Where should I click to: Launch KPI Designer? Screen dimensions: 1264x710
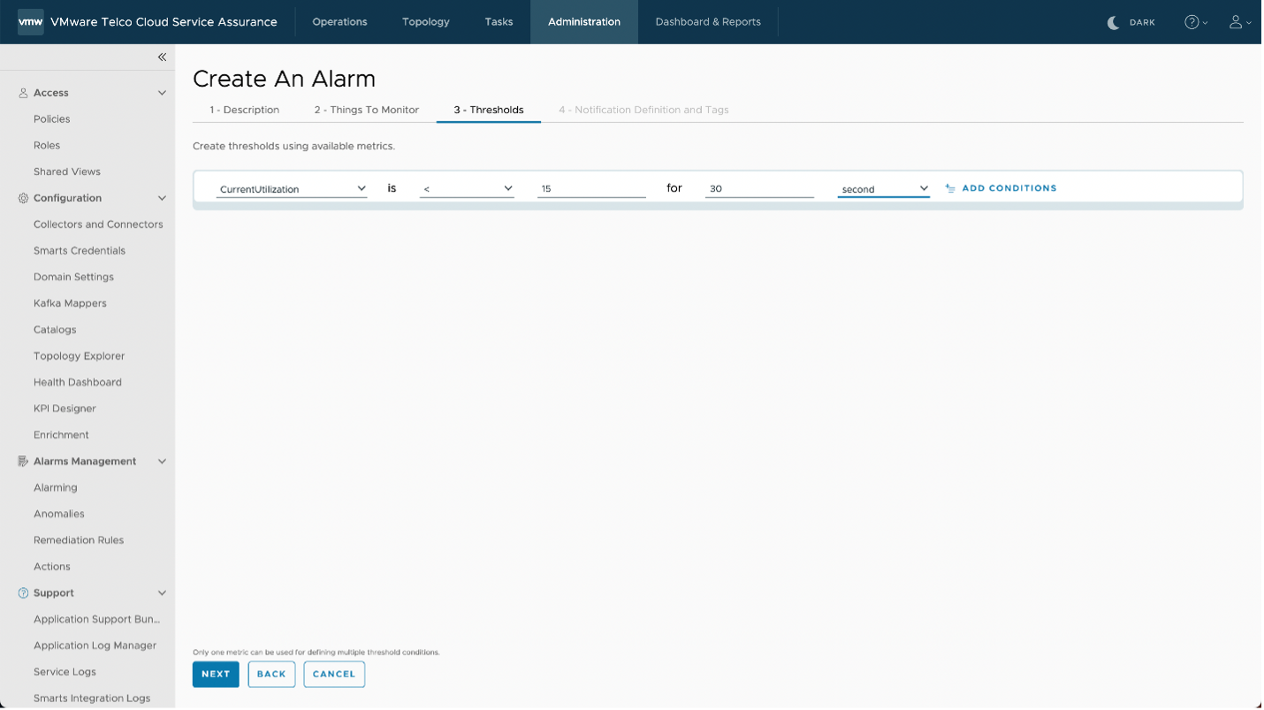(65, 408)
